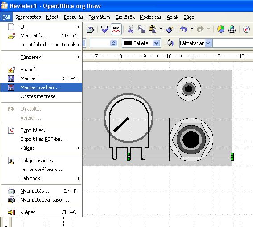
Task: Click the OpenOffice Draw title bar icon
Action: click(x=4, y=5)
